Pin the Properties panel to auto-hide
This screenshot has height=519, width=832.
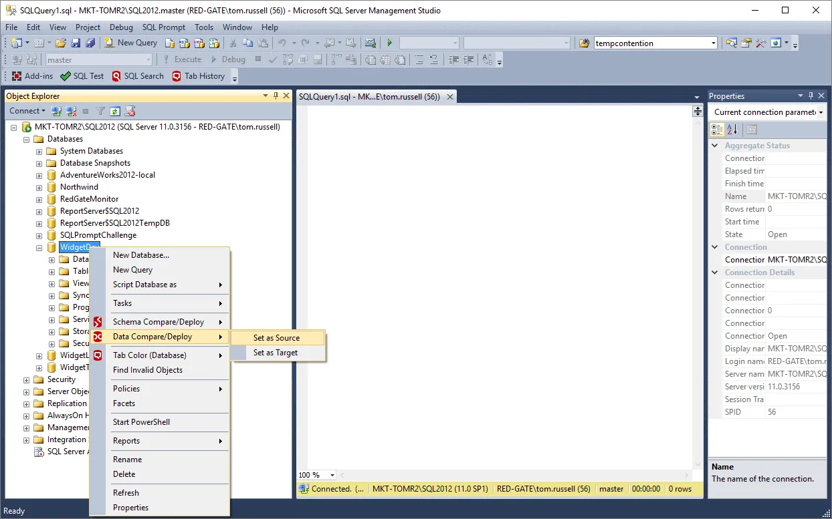[810, 96]
